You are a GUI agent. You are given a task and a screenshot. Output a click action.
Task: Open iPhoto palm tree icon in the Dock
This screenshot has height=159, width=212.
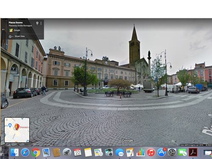pos(109,153)
